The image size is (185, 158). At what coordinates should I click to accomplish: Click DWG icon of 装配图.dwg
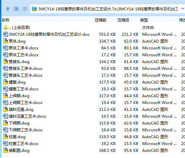pos(6,150)
